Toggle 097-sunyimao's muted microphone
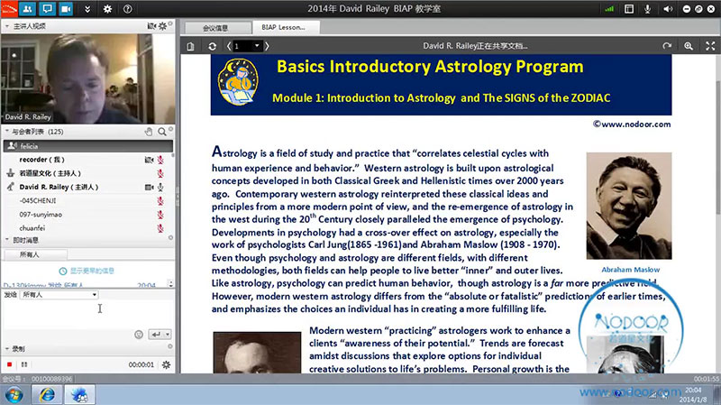The width and height of the screenshot is (721, 405). pyautogui.click(x=160, y=215)
